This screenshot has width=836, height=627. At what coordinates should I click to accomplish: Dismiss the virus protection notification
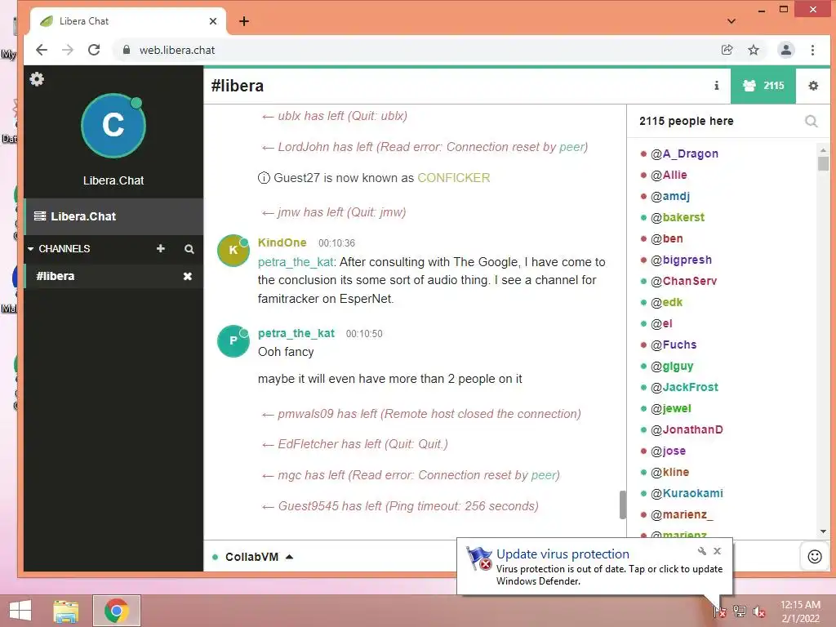pyautogui.click(x=717, y=551)
